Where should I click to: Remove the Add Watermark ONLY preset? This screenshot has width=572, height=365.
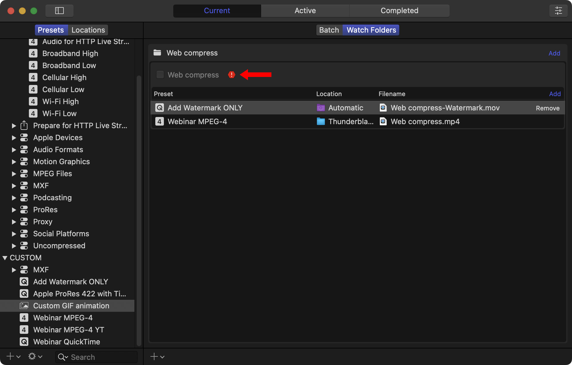[547, 108]
